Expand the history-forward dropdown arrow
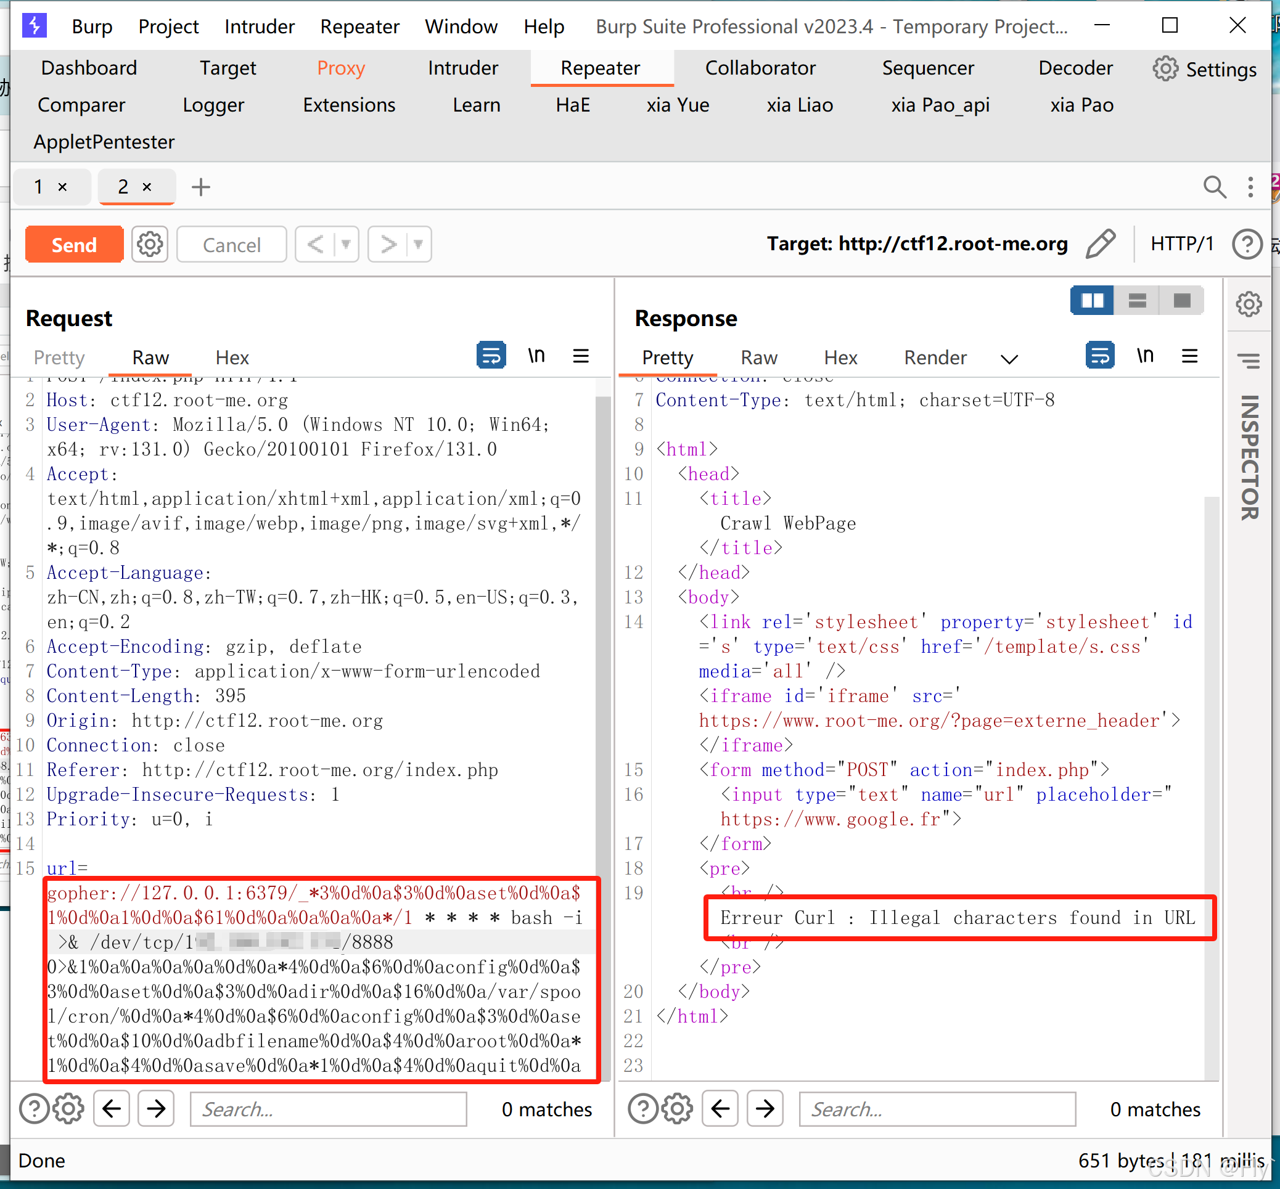Image resolution: width=1280 pixels, height=1189 pixels. (x=419, y=245)
